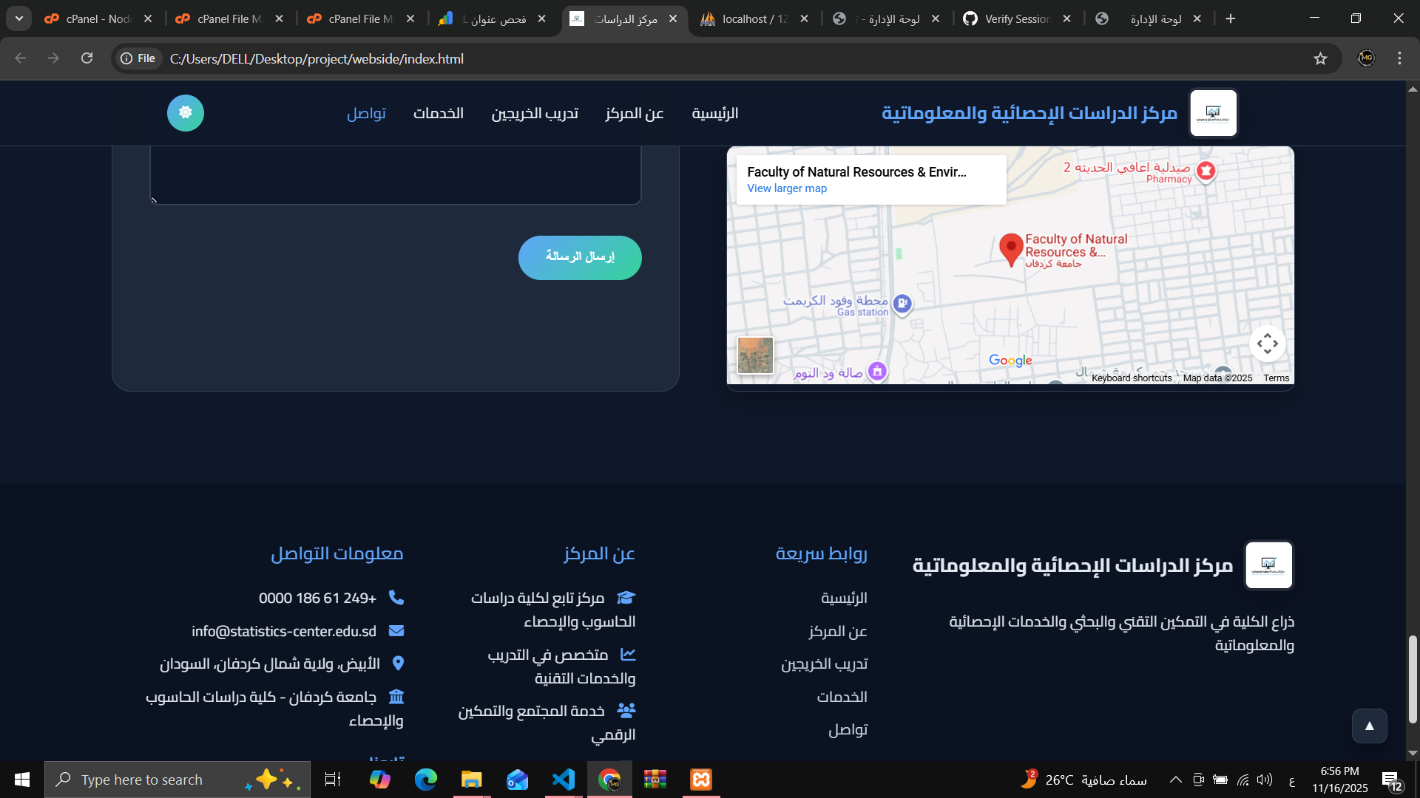This screenshot has height=798, width=1420.
Task: Bookmark this page with star icon
Action: 1320,58
